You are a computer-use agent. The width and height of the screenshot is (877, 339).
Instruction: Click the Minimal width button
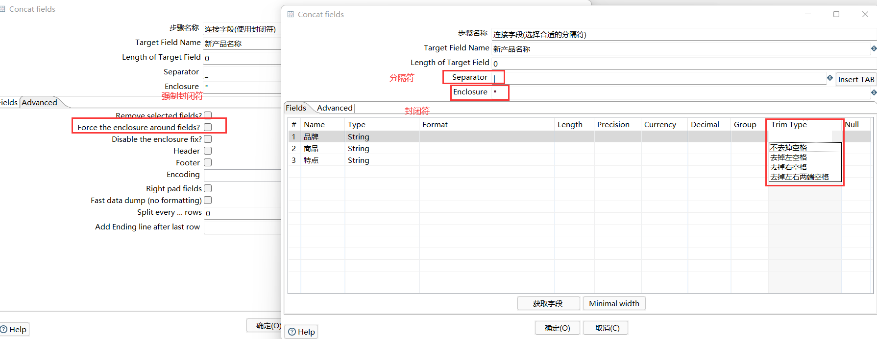point(614,303)
